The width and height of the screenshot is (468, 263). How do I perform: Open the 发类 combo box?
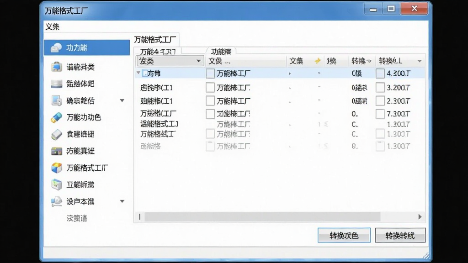(170, 61)
